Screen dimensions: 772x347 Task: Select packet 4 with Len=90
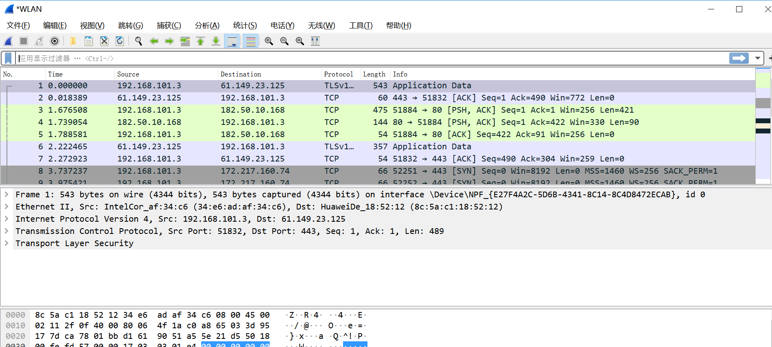tap(378, 122)
